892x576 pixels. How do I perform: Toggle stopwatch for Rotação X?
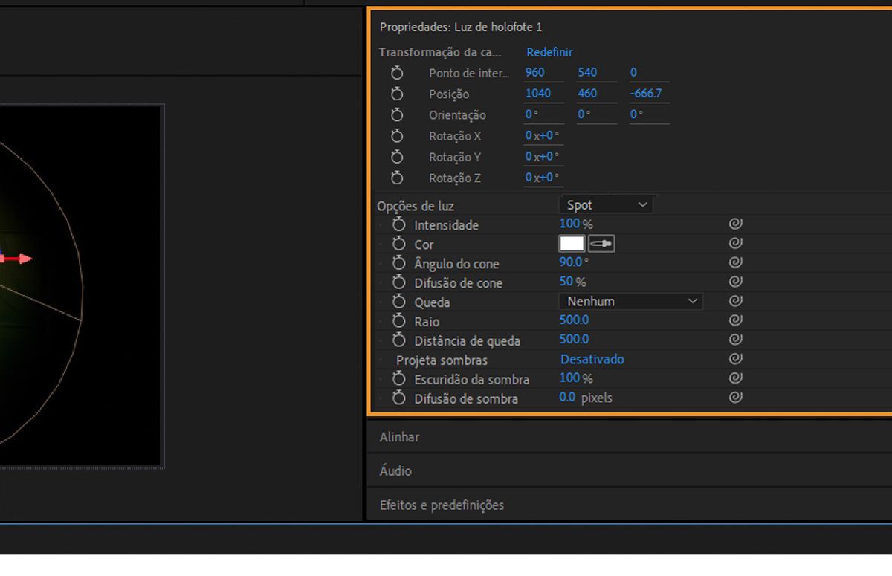coord(397,136)
